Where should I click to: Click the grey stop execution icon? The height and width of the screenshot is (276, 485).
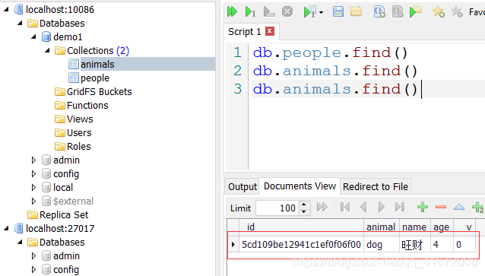click(x=287, y=11)
